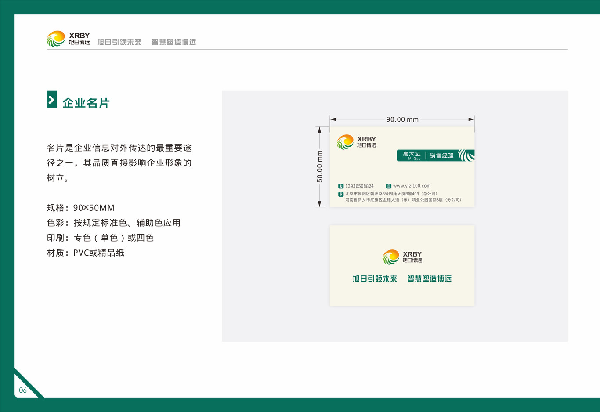Click the title 销售经理 on the card
The height and width of the screenshot is (412, 600).
tap(442, 155)
